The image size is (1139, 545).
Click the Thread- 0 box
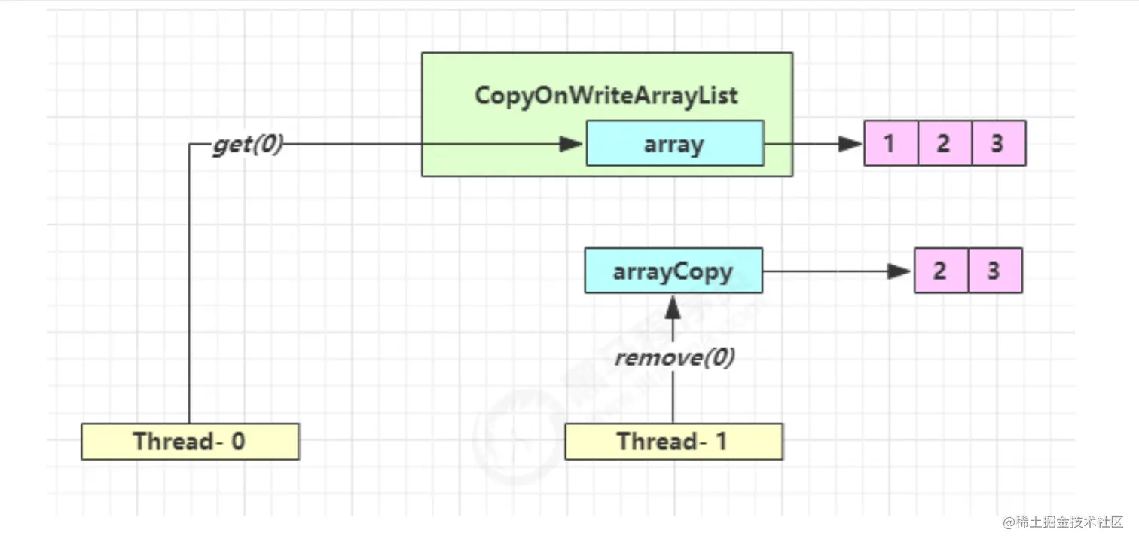(190, 441)
